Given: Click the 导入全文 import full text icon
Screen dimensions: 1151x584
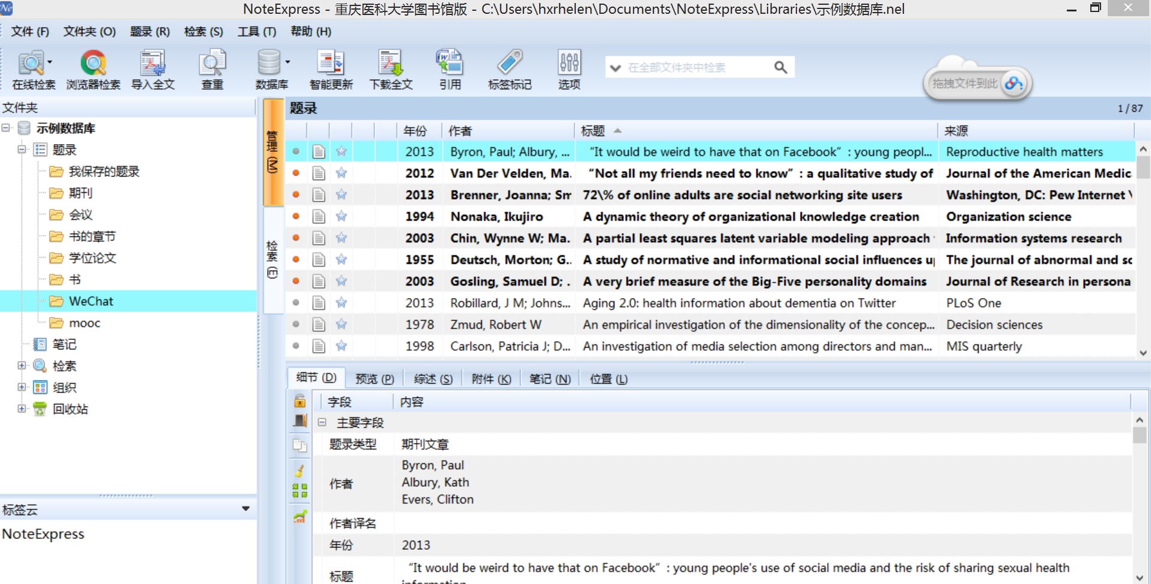Looking at the screenshot, I should (x=153, y=71).
